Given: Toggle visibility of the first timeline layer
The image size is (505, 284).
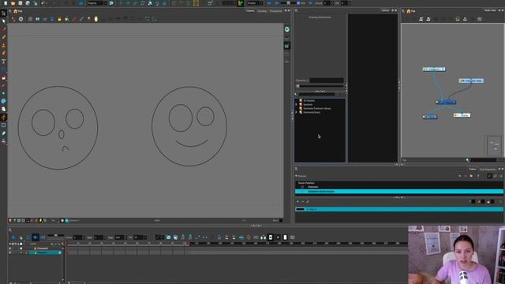Looking at the screenshot, I should tap(10, 248).
